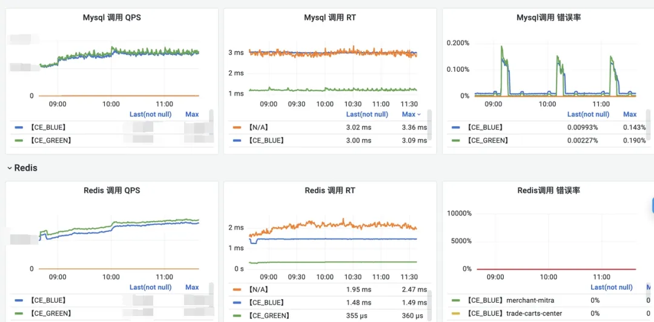Viewport: 654px width, 322px height.
Task: Open the Mysql 调用 QPS panel title menu
Action: (x=112, y=18)
